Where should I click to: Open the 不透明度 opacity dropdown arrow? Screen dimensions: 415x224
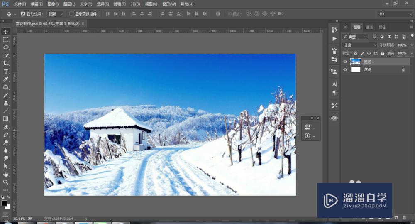tap(412, 45)
